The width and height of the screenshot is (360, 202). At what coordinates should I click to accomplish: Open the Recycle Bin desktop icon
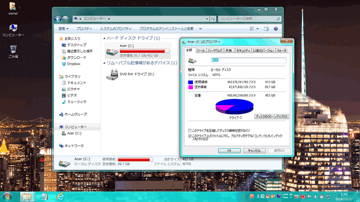(13, 52)
